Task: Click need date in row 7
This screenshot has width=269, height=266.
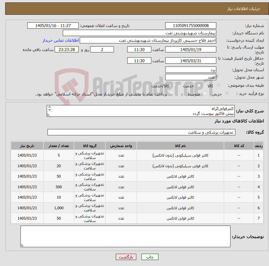Action: pyautogui.click(x=27, y=218)
